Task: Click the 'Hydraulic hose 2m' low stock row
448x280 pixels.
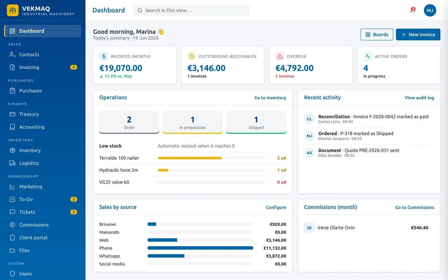Action: [193, 170]
